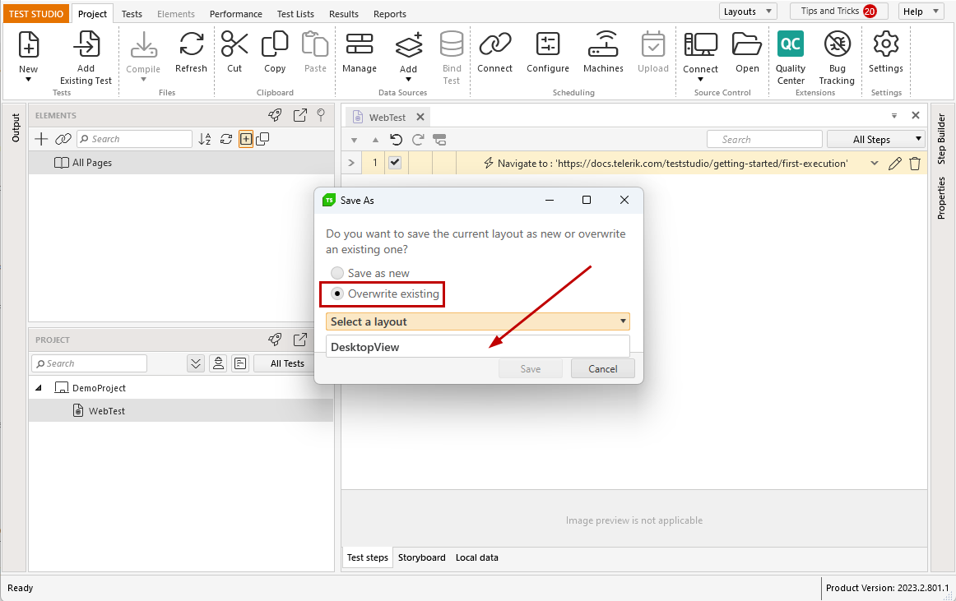Expand step 1 row chevron
The image size is (956, 601).
(x=351, y=163)
